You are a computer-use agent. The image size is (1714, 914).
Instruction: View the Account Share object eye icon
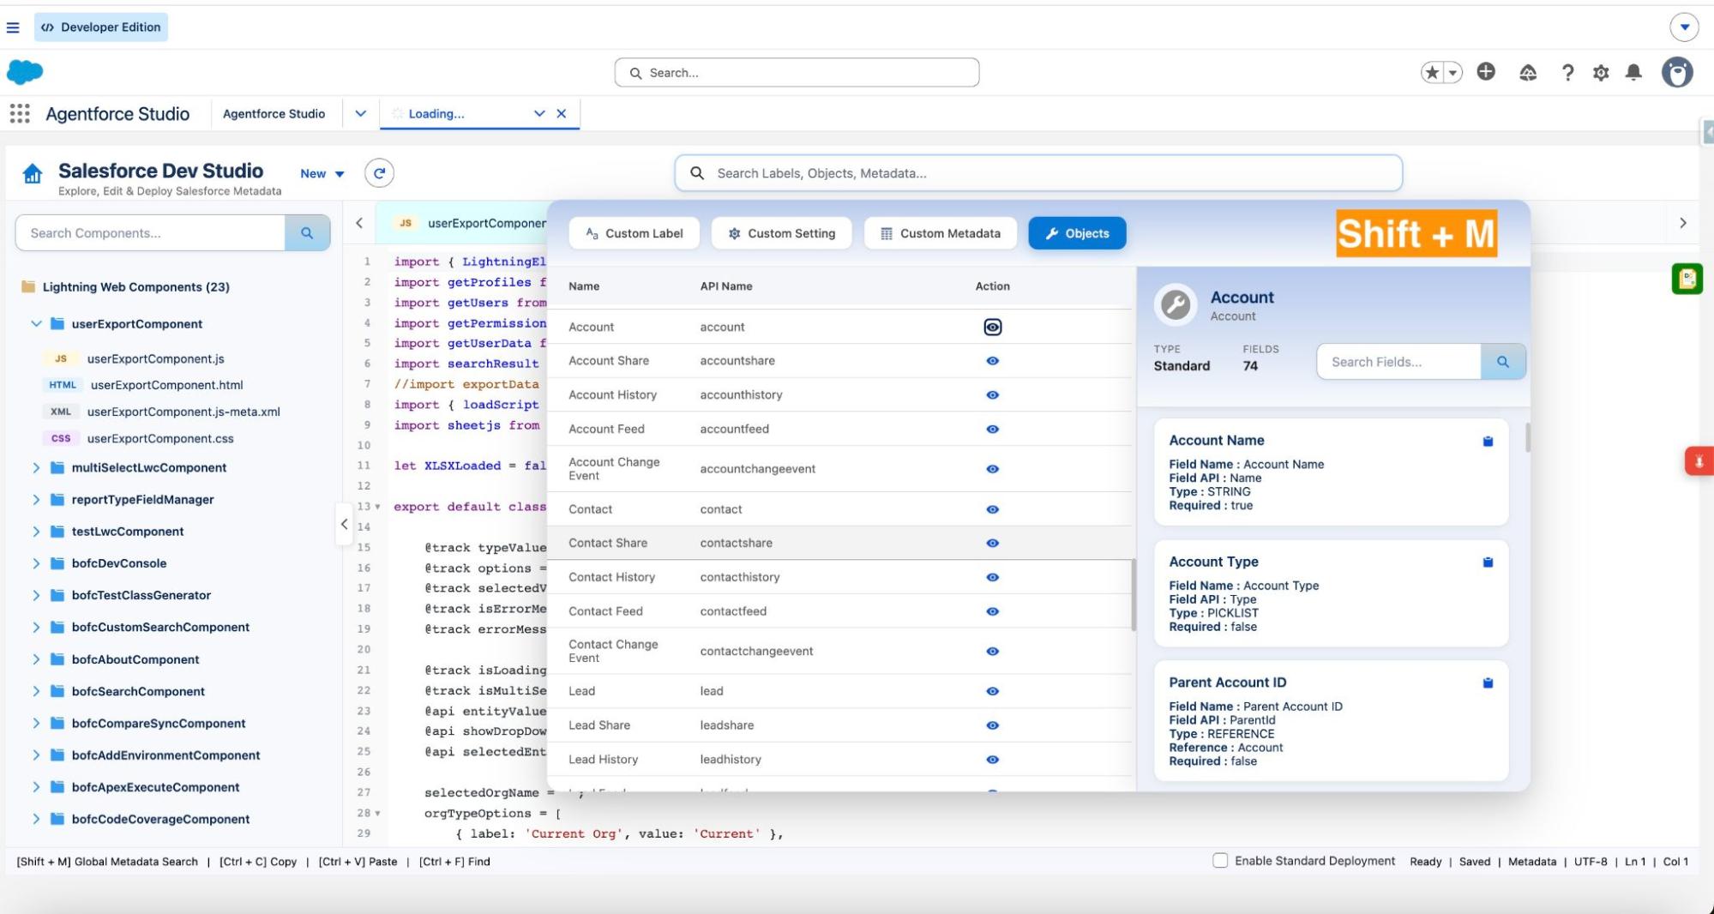(992, 361)
